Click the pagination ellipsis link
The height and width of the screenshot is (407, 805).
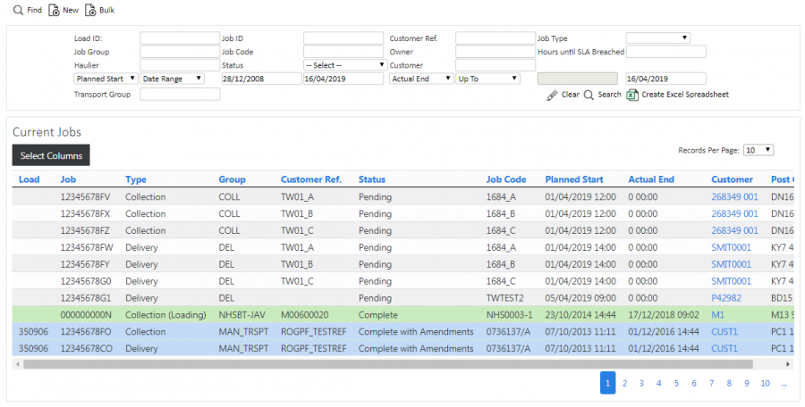coord(784,383)
